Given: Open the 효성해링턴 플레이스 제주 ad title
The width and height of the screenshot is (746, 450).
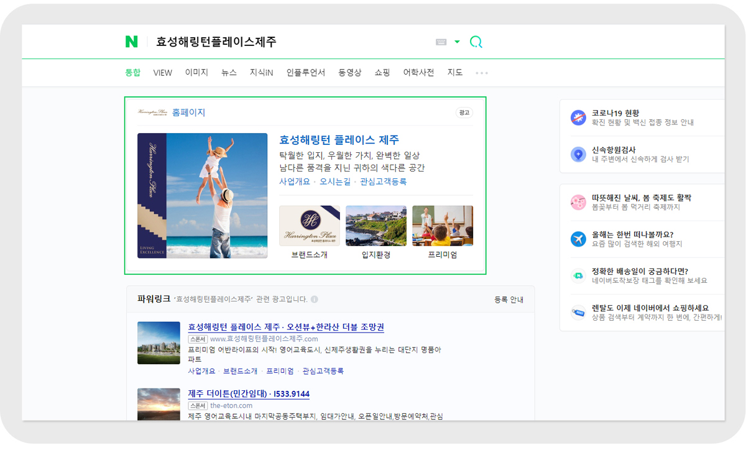Looking at the screenshot, I should pos(339,140).
